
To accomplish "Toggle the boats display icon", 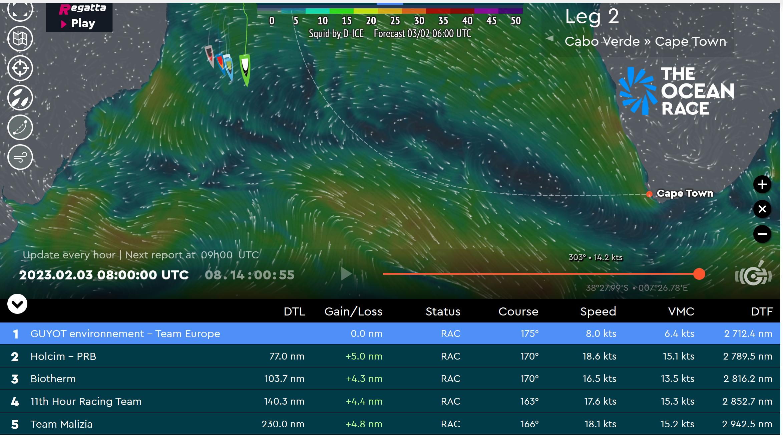I will pyautogui.click(x=20, y=98).
